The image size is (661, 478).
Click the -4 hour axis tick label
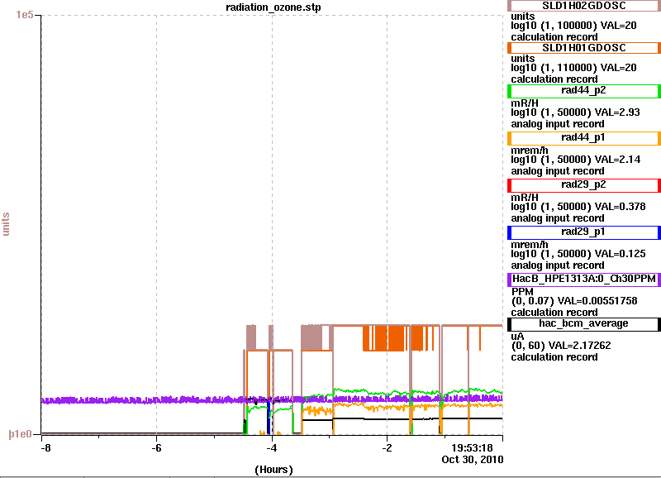272,448
